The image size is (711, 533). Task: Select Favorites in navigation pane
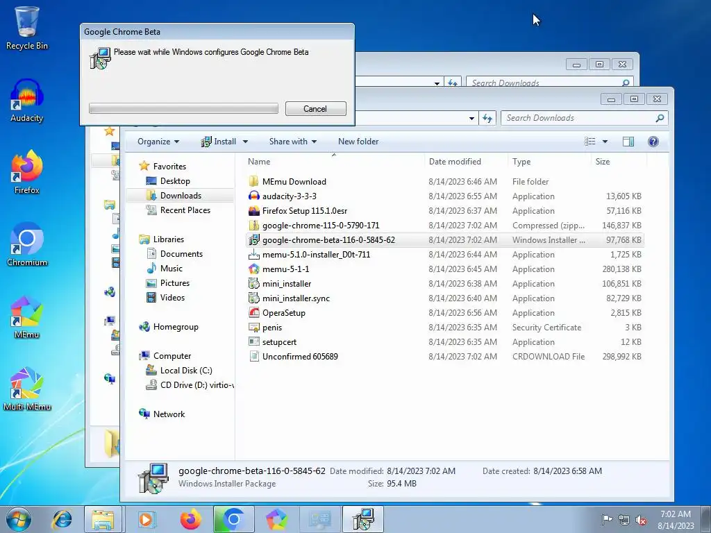click(x=169, y=167)
